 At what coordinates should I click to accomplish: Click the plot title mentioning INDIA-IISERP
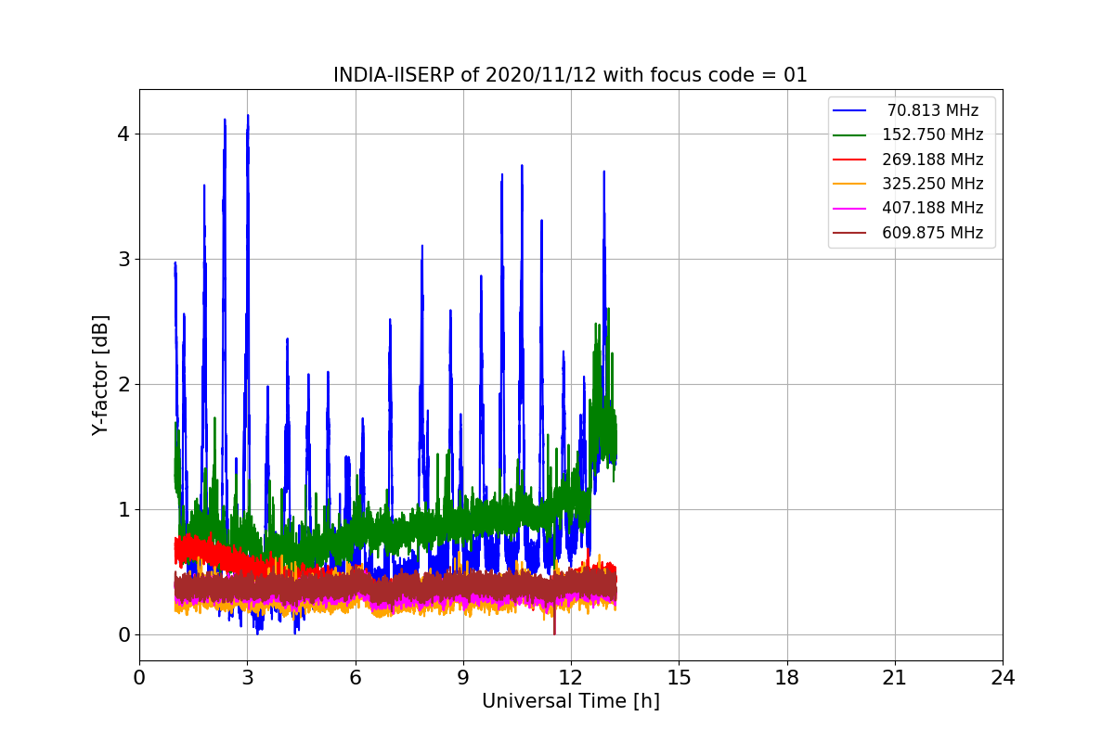click(x=570, y=75)
